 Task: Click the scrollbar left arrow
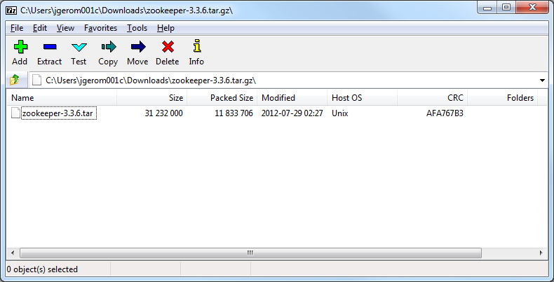(x=13, y=253)
